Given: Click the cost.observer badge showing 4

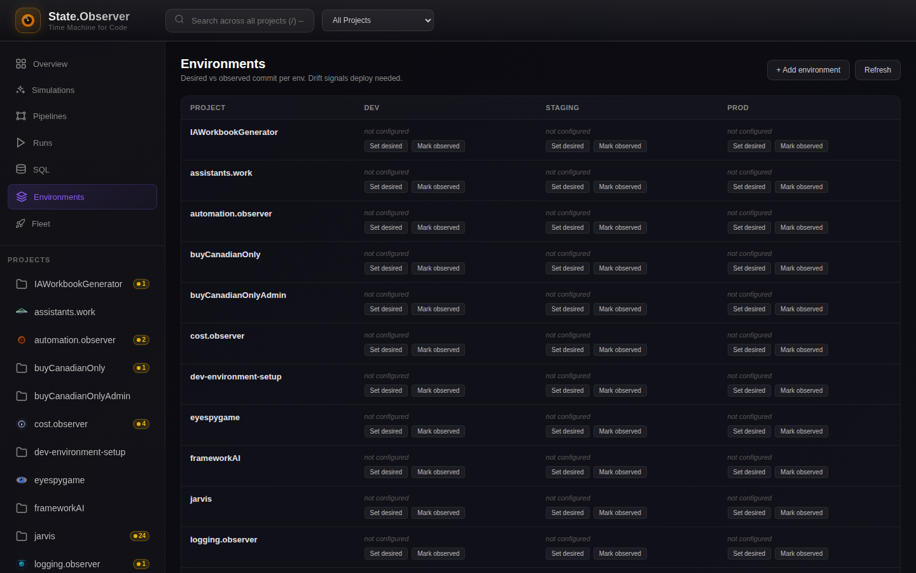Looking at the screenshot, I should 141,424.
